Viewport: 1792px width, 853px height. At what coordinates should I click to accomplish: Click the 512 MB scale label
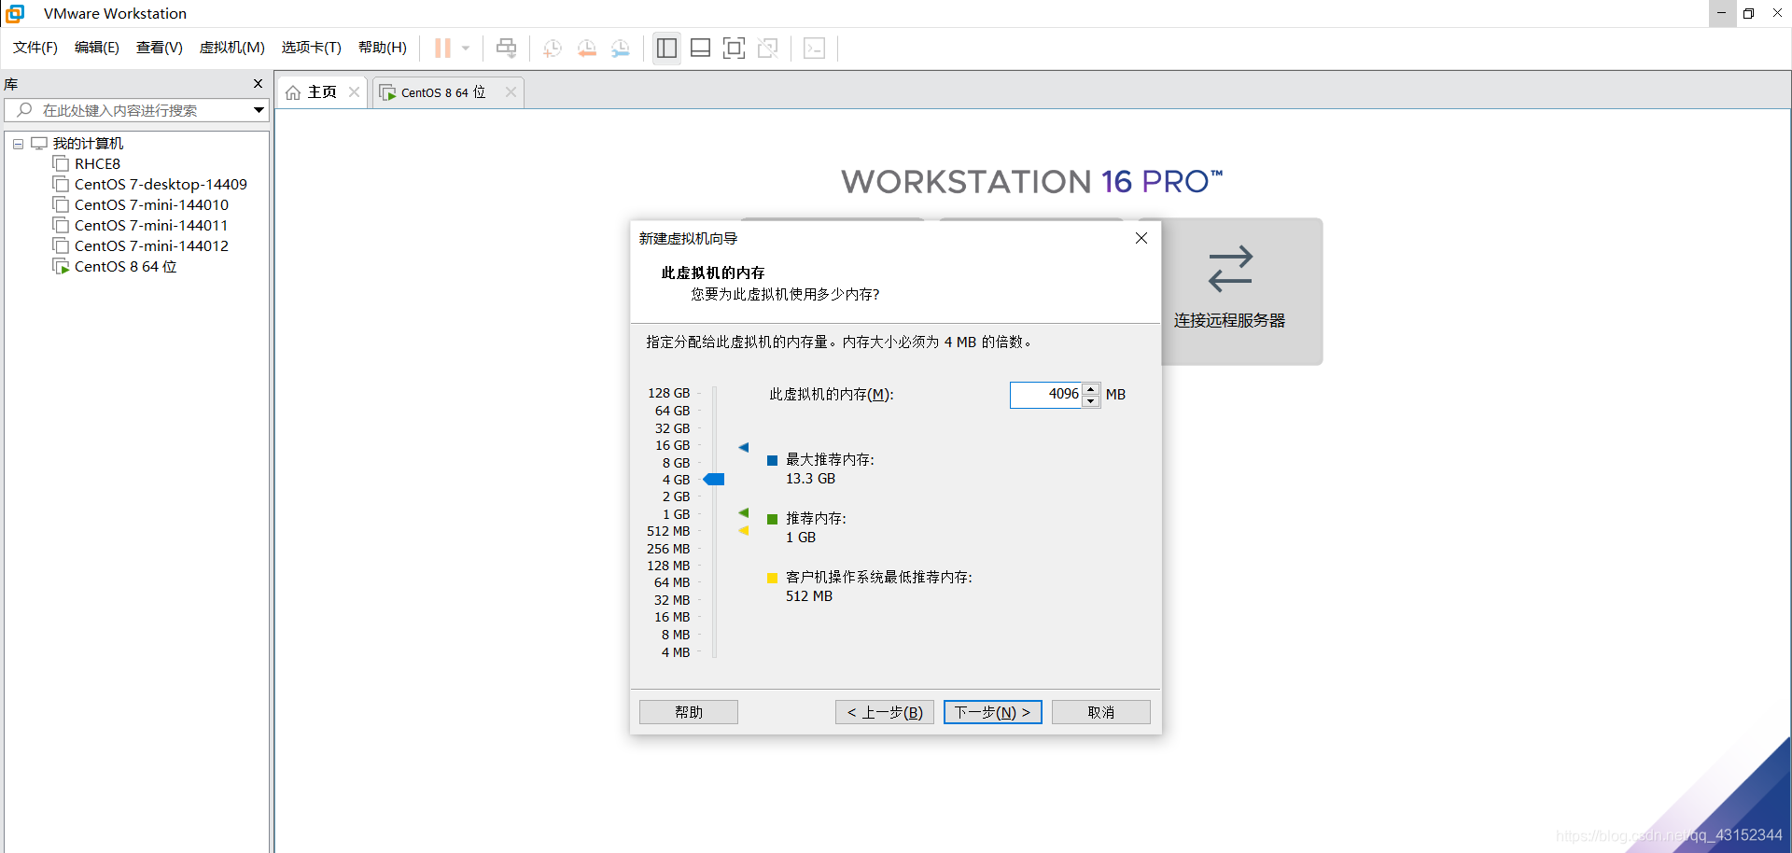(x=668, y=532)
